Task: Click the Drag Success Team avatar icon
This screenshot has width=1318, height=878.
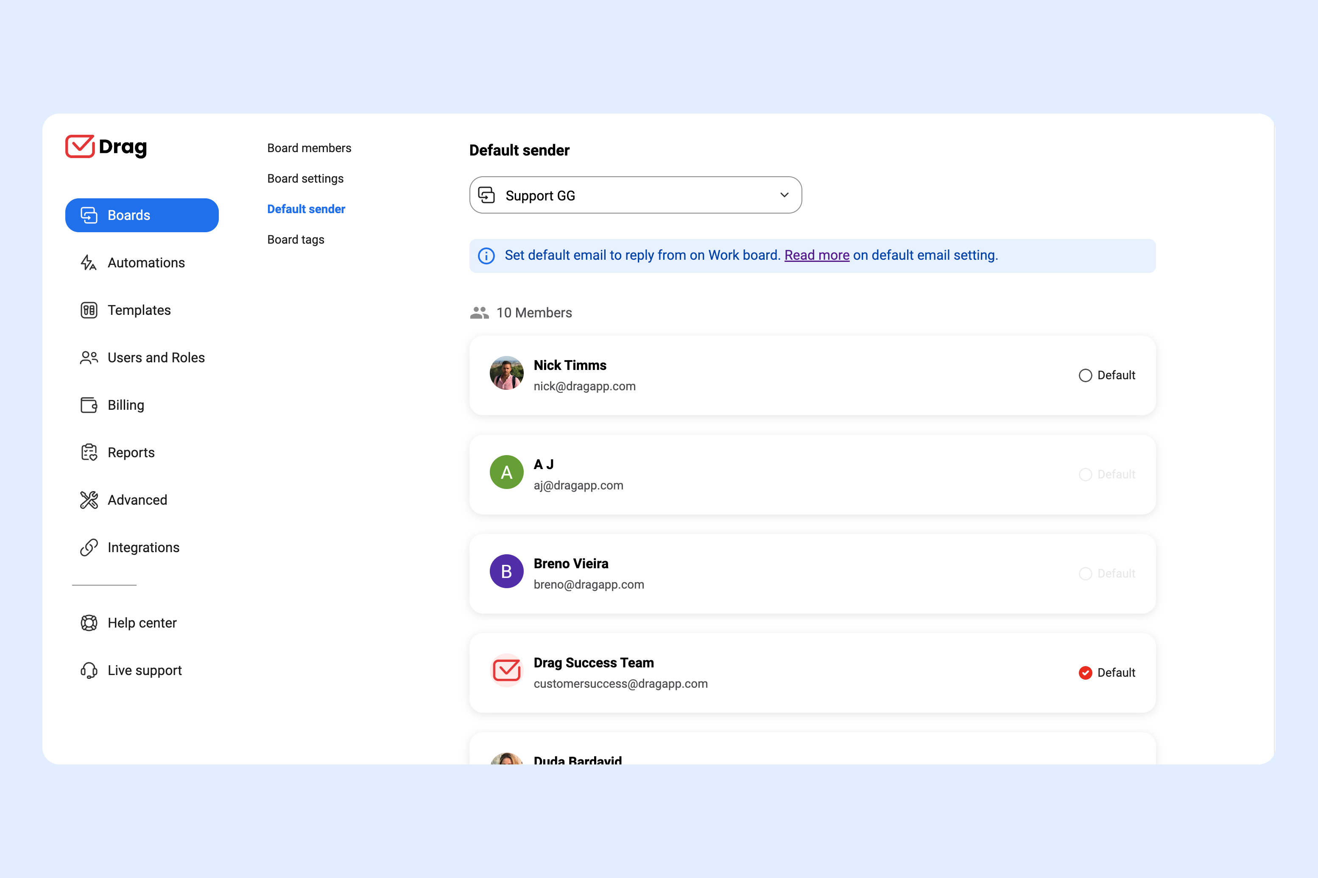Action: (507, 670)
